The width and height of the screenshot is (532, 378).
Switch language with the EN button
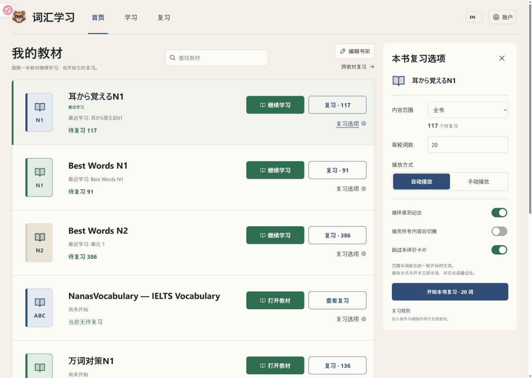coord(474,17)
